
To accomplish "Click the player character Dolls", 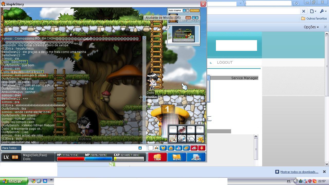I will click(152, 81).
